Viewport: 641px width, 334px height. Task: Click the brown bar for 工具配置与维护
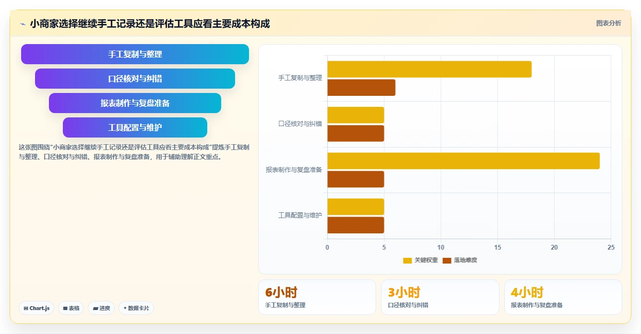(x=356, y=225)
